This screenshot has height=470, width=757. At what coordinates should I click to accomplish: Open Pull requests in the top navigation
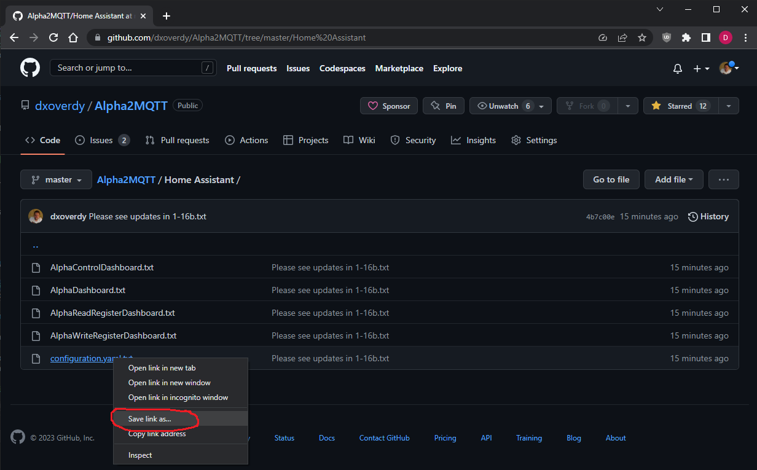pos(251,68)
